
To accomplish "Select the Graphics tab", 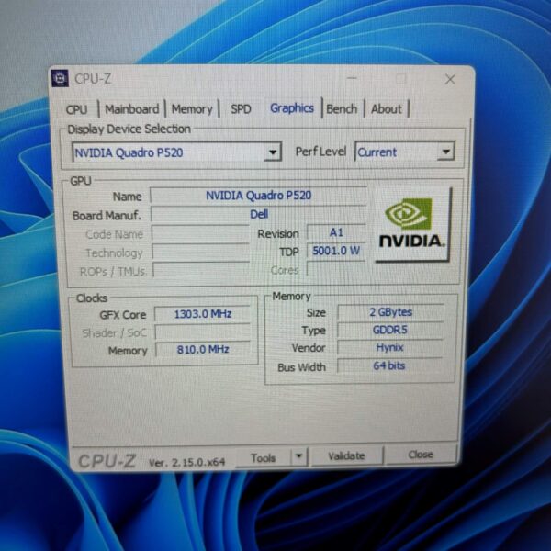I will 292,107.
